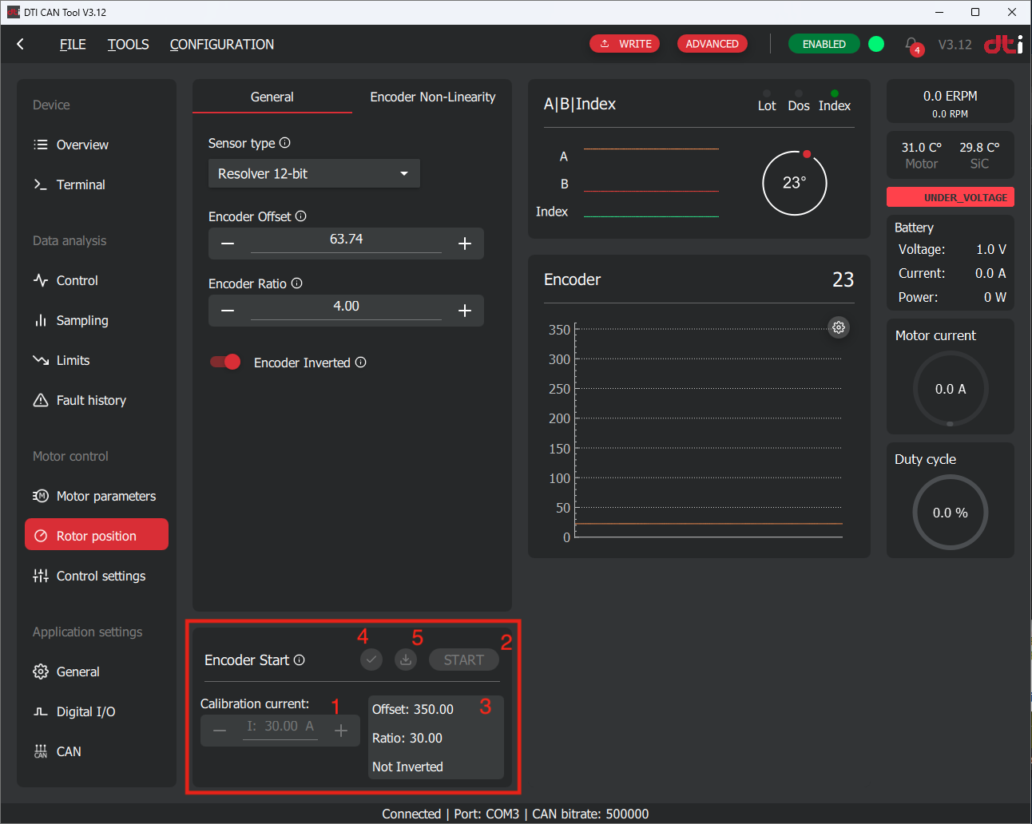This screenshot has width=1032, height=824.
Task: Click the green connection status indicator
Action: coord(876,44)
